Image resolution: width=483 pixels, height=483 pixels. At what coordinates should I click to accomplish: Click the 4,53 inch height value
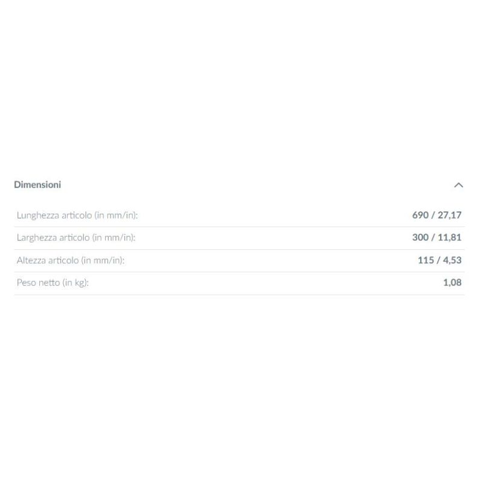coord(452,260)
